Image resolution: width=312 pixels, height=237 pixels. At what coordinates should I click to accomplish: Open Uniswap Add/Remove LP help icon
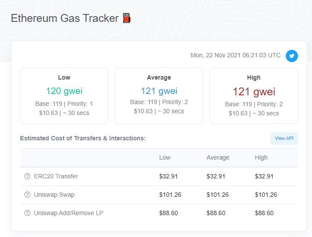(27, 213)
